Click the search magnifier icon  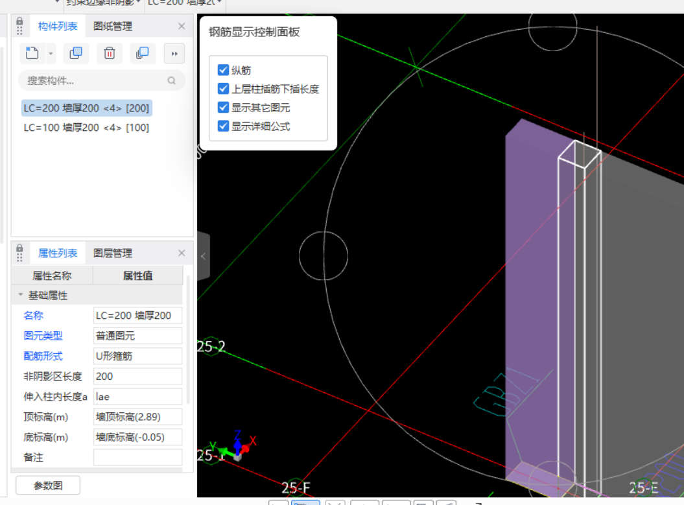[171, 80]
